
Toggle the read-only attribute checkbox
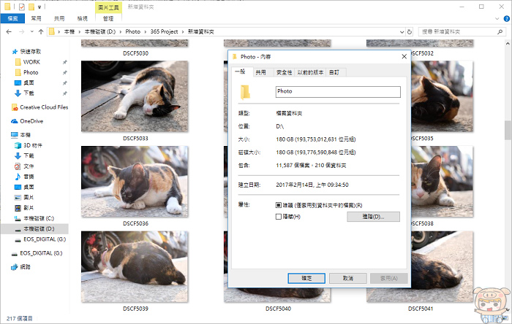[279, 205]
